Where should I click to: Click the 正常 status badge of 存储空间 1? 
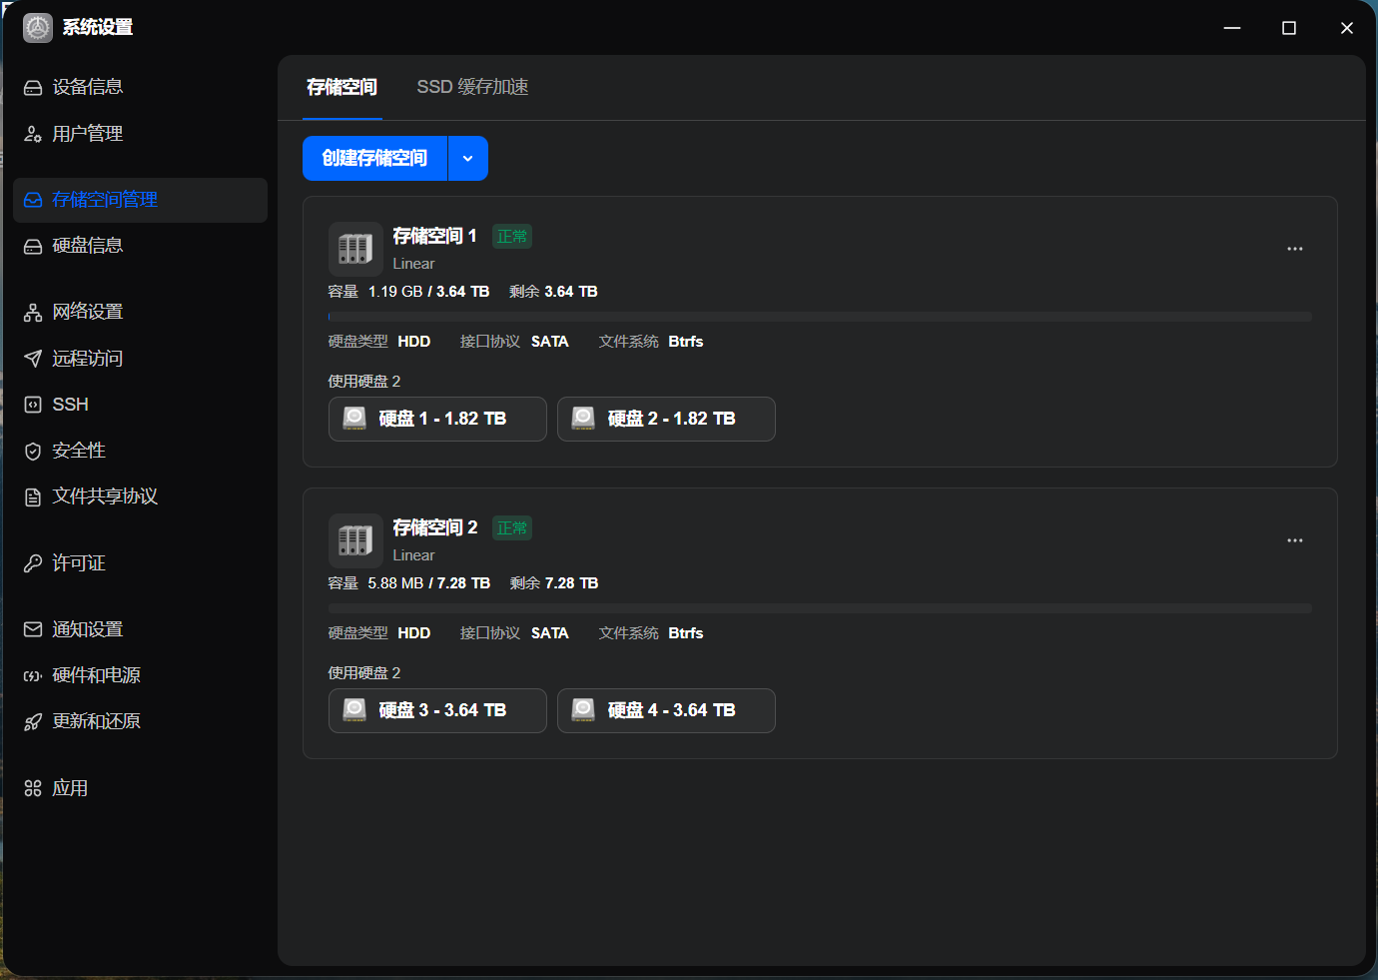click(512, 237)
